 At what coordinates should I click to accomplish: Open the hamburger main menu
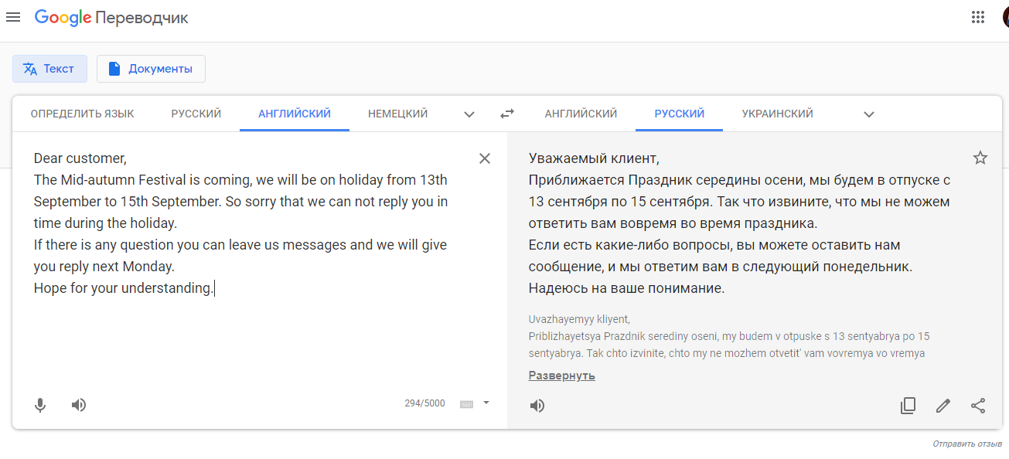pyautogui.click(x=13, y=17)
